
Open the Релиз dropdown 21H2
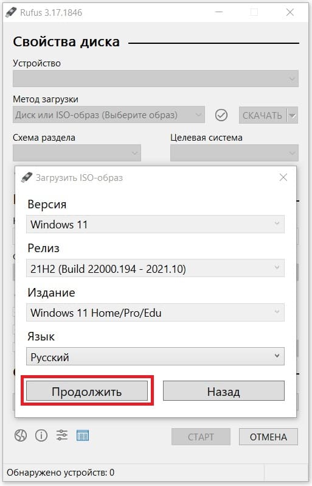[x=155, y=268]
